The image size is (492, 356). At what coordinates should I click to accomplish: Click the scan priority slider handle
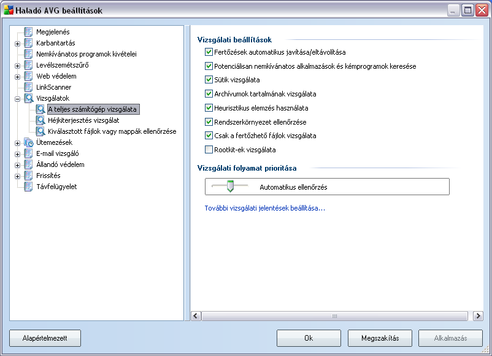click(x=230, y=186)
